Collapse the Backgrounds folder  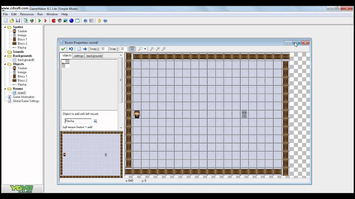(x=5, y=56)
